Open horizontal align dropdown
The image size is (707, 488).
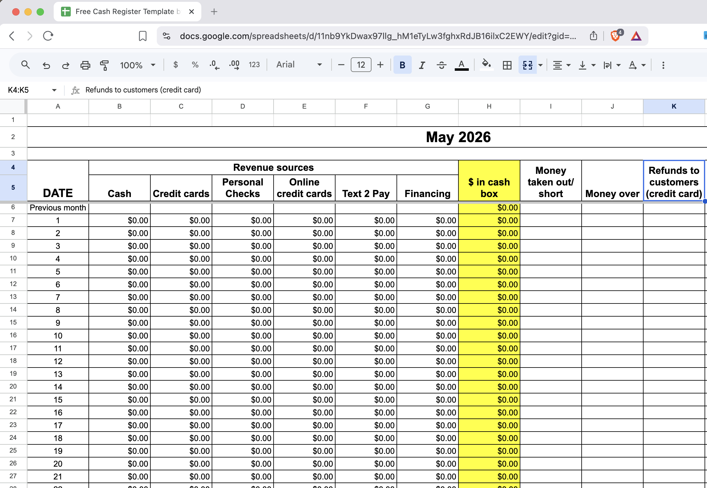(x=562, y=65)
